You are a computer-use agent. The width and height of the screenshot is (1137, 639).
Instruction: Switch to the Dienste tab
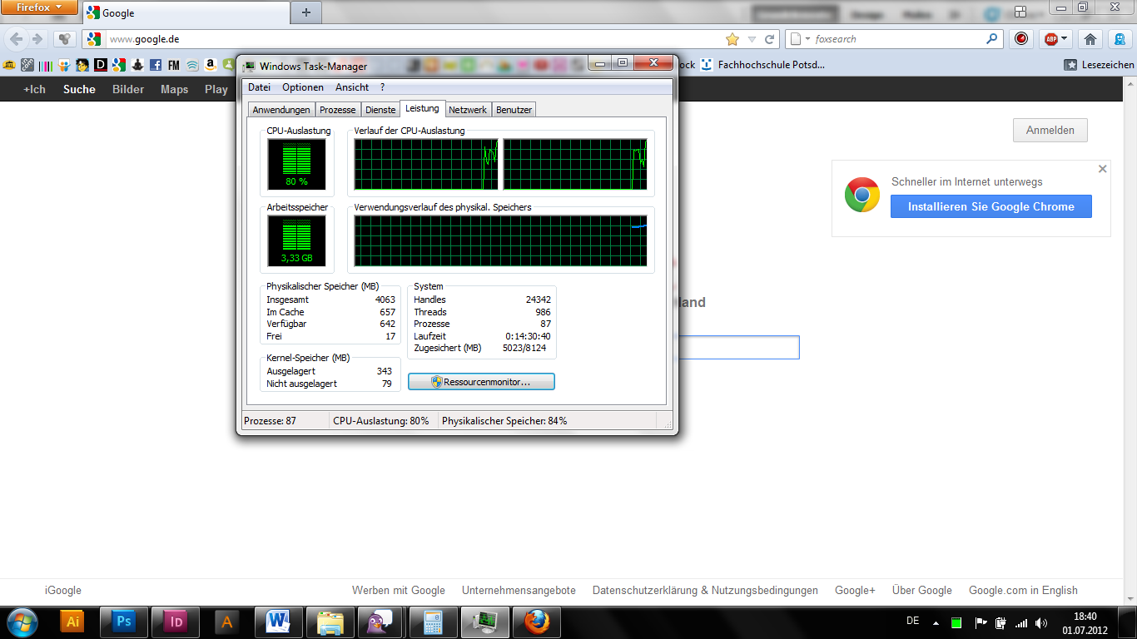click(380, 110)
